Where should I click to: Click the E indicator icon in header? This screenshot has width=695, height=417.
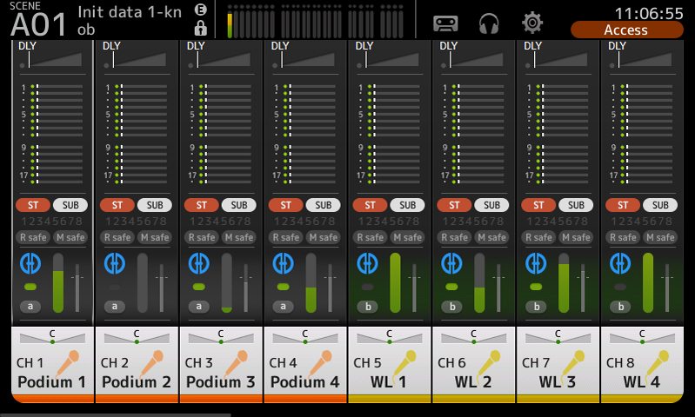[x=200, y=10]
